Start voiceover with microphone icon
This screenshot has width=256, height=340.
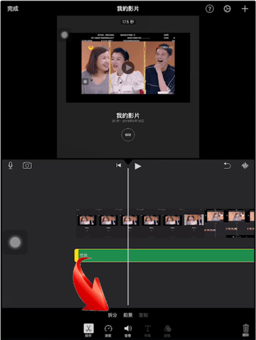point(10,165)
